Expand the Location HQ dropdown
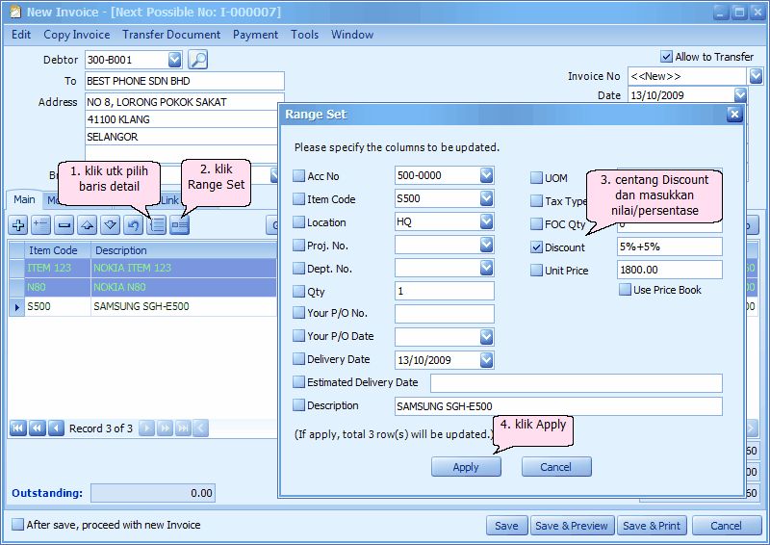The image size is (770, 545). pos(486,221)
